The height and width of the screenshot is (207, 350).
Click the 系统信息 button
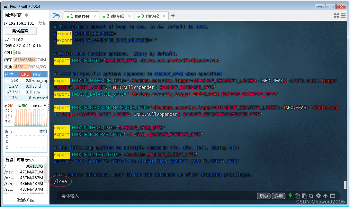coord(21,31)
